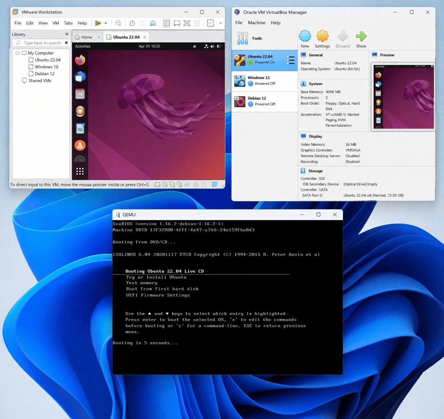
Task: Click Activities in the Ubuntu guest top bar
Action: pyautogui.click(x=83, y=46)
